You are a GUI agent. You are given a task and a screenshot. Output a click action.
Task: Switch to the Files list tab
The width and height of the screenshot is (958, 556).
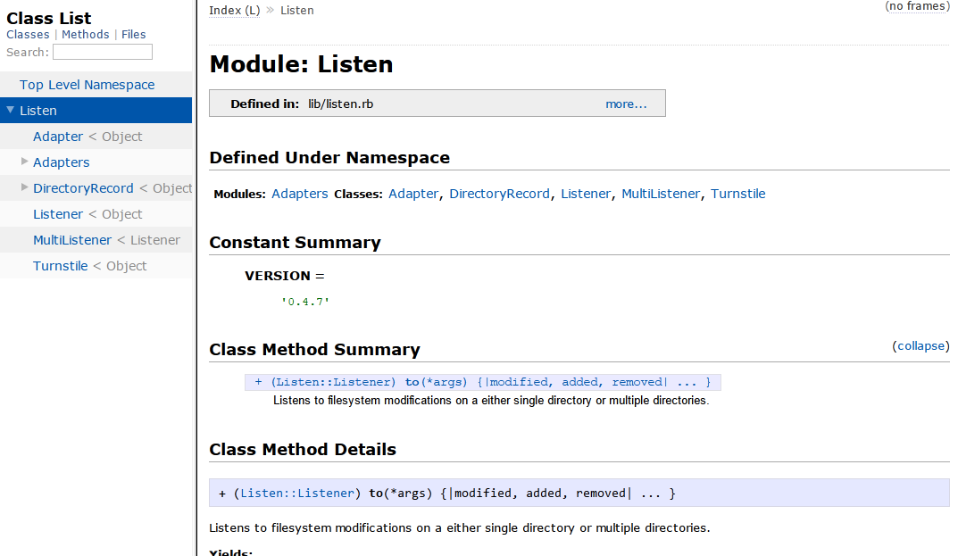[133, 34]
